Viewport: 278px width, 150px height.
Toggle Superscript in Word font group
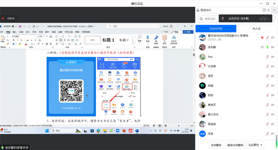[x=35, y=40]
